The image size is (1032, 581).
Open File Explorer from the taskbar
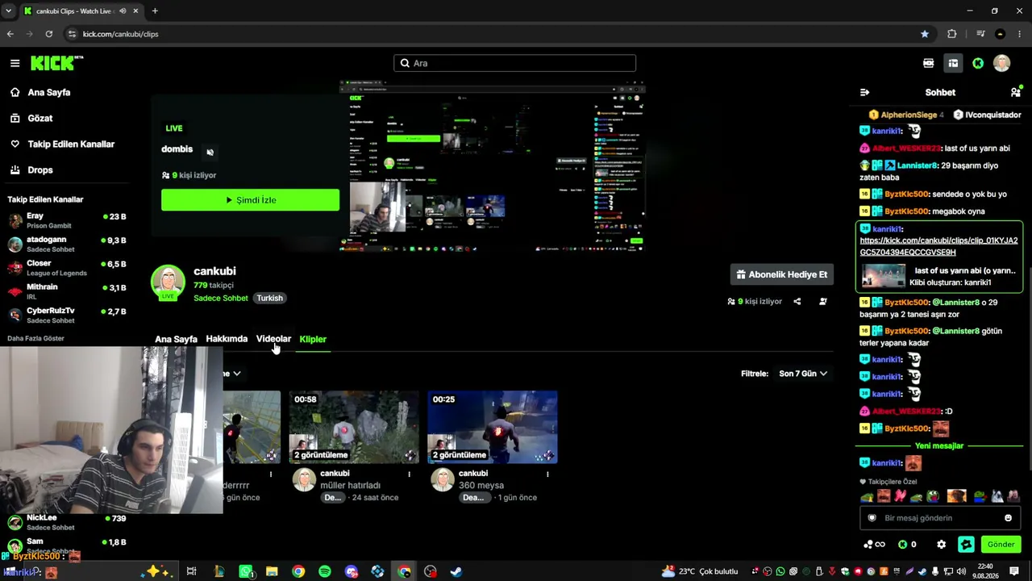click(272, 571)
